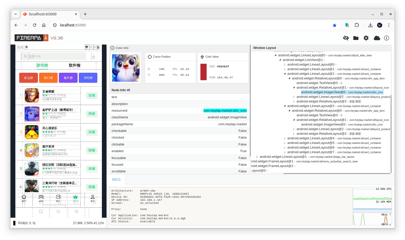Click the cloud icon in FIRERPA header
405x240 pixels.
point(377,38)
